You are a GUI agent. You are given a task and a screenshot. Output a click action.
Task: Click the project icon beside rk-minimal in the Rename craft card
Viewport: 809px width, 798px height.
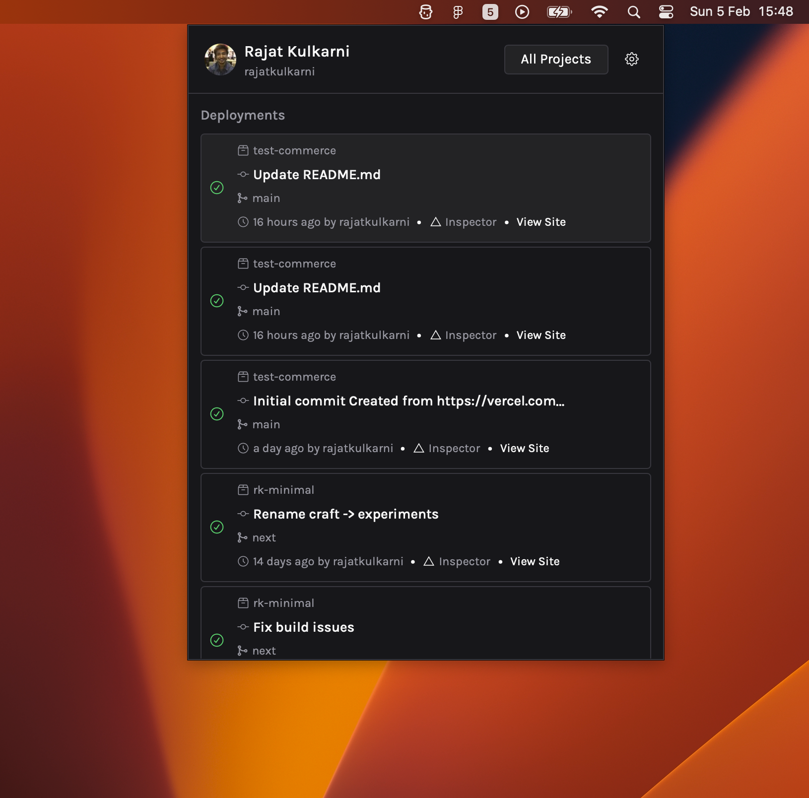[243, 490]
